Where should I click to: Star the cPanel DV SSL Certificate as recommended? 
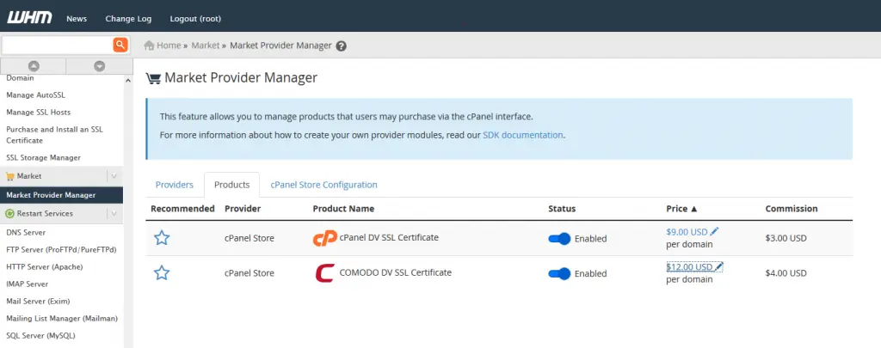coord(162,238)
